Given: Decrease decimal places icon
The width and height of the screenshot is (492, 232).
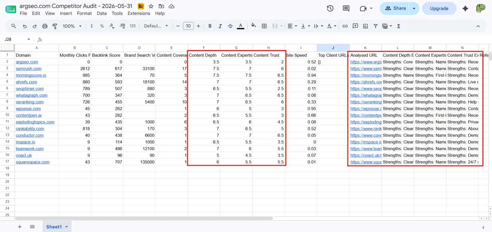Looking at the screenshot, I should click(x=112, y=26).
